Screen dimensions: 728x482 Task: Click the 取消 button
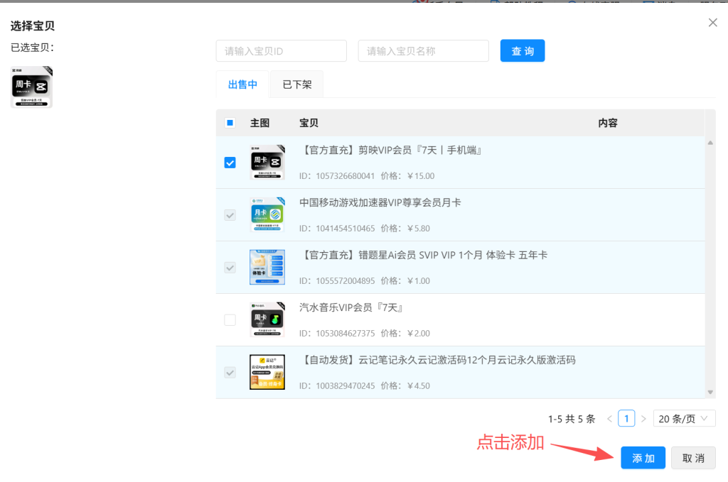pyautogui.click(x=693, y=458)
